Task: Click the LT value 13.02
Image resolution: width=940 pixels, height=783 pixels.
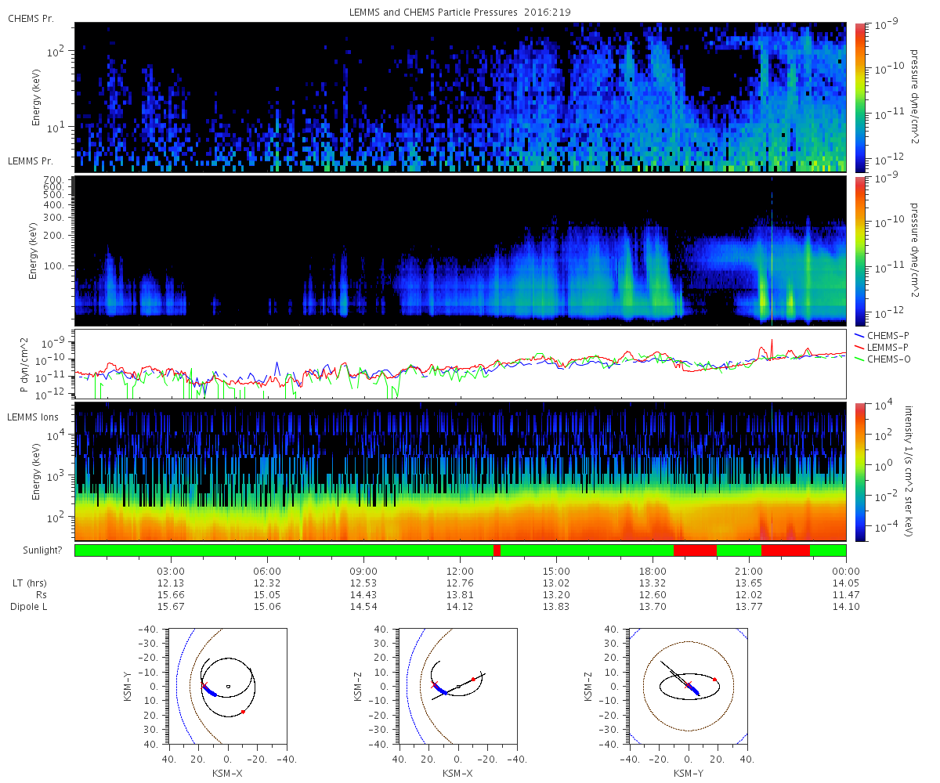Action: (x=557, y=583)
